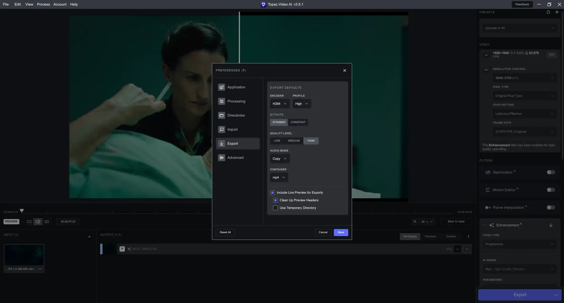Image resolution: width=564 pixels, height=303 pixels.
Task: Switch to the Exports outputs tab
Action: point(451,237)
